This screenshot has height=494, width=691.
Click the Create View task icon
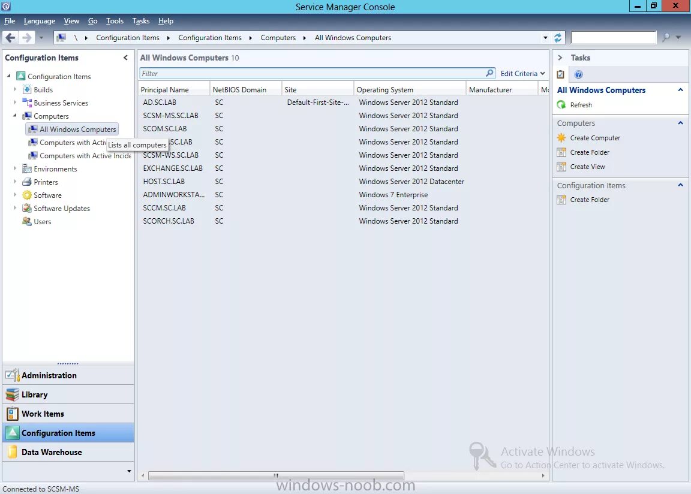pyautogui.click(x=561, y=167)
